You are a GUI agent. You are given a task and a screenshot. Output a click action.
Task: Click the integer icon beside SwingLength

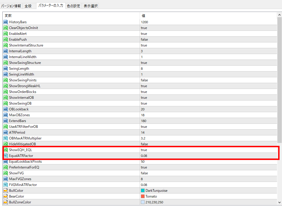coord(6,69)
